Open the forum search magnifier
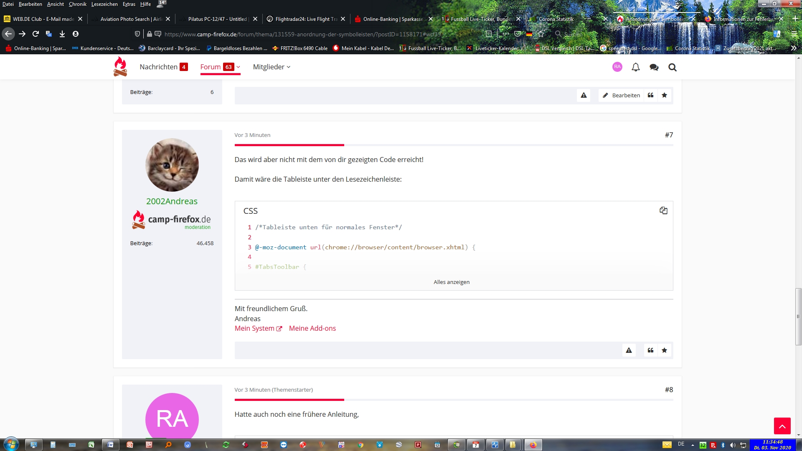The width and height of the screenshot is (802, 451). [672, 67]
